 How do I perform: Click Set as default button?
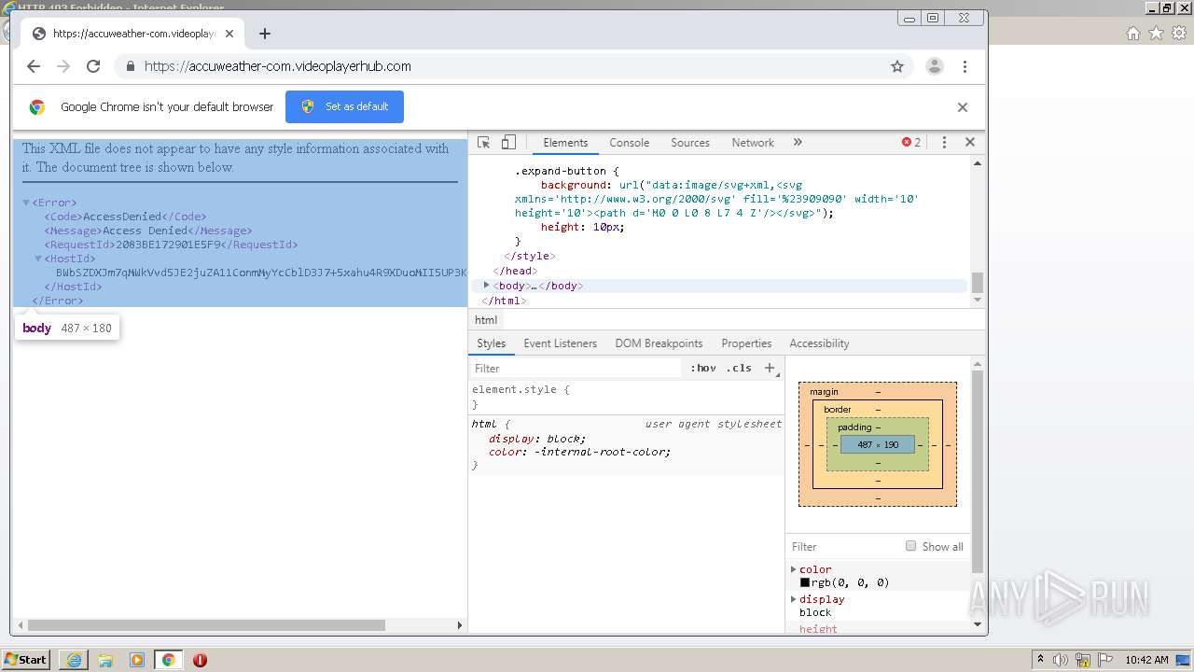click(344, 106)
